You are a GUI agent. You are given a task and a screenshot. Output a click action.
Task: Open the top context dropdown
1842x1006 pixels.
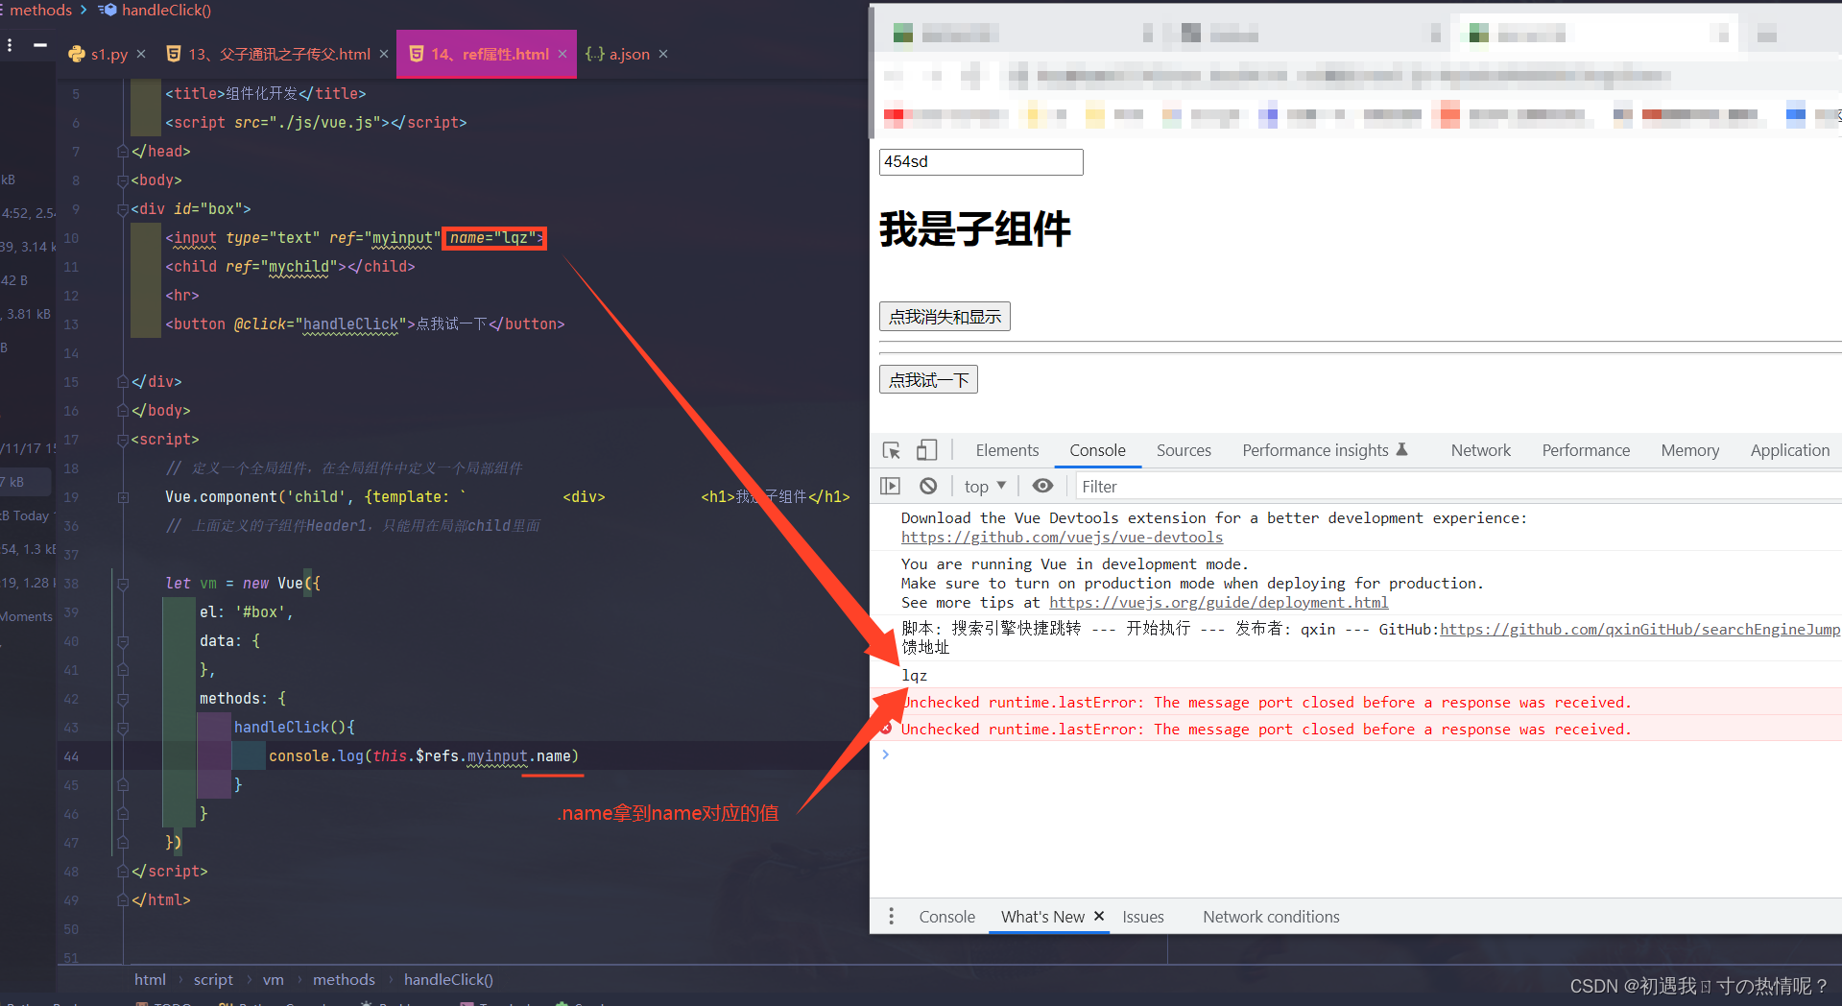[x=986, y=487]
